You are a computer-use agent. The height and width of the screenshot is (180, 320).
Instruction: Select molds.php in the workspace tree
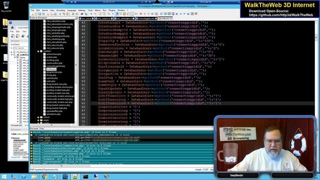pyautogui.click(x=51, y=69)
